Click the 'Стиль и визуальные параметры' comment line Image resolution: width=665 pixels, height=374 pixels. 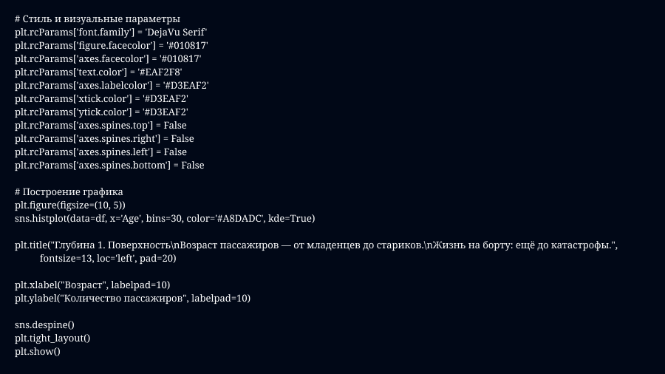click(x=97, y=18)
